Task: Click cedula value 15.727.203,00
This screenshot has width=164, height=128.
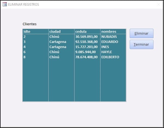Action: [86, 47]
